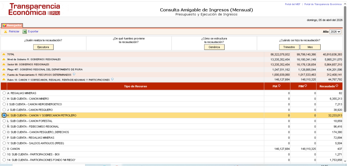Select the A: Regalias Mineras radio button
Screen dimensions: 347x166
coord(4,93)
